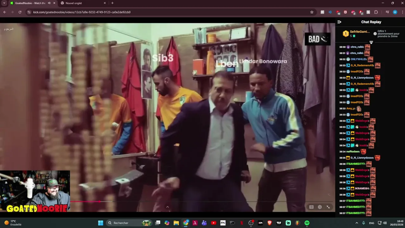Close the Nouvel onglet tab
This screenshot has width=405, height=228.
(x=105, y=3)
